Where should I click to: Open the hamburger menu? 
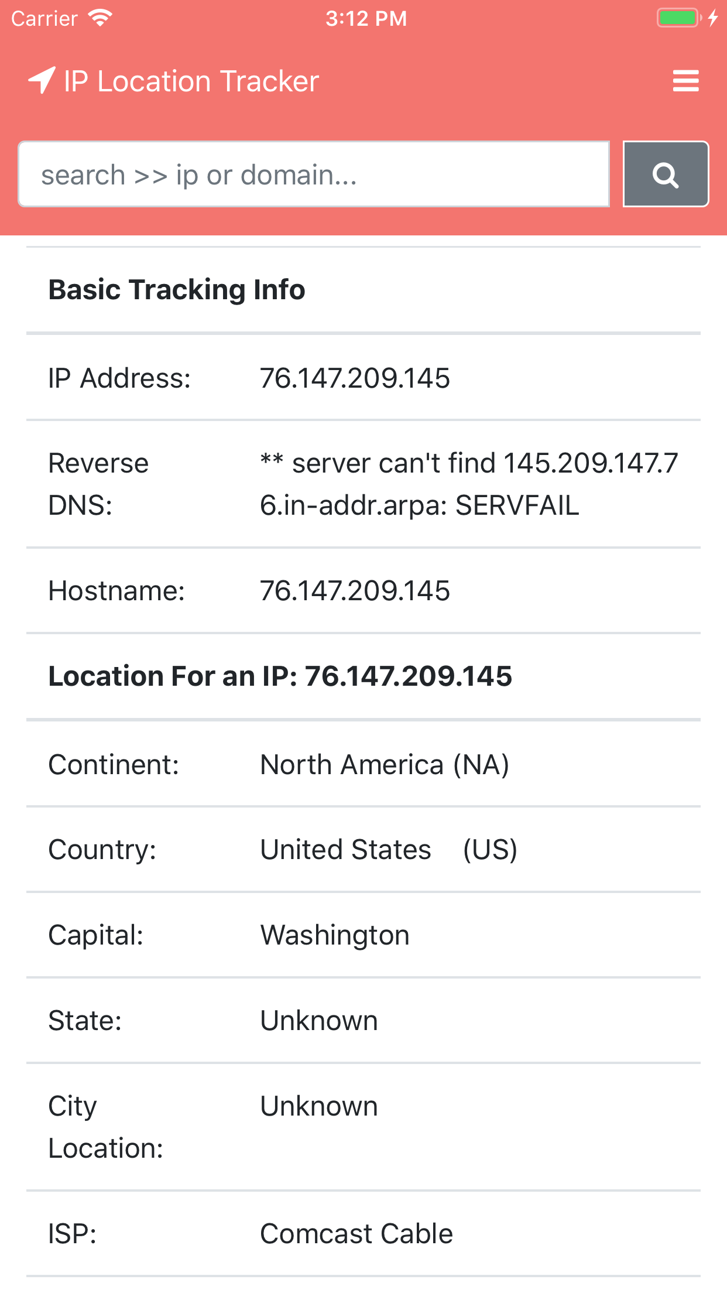[685, 80]
